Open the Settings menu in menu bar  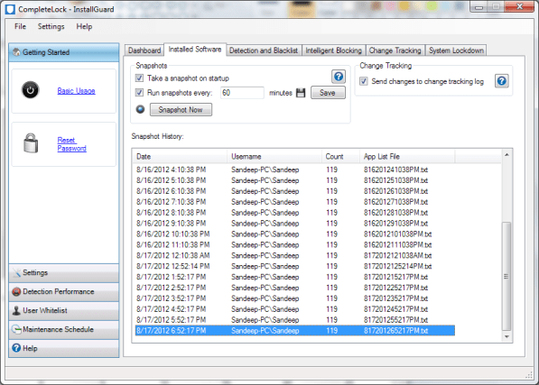point(51,26)
